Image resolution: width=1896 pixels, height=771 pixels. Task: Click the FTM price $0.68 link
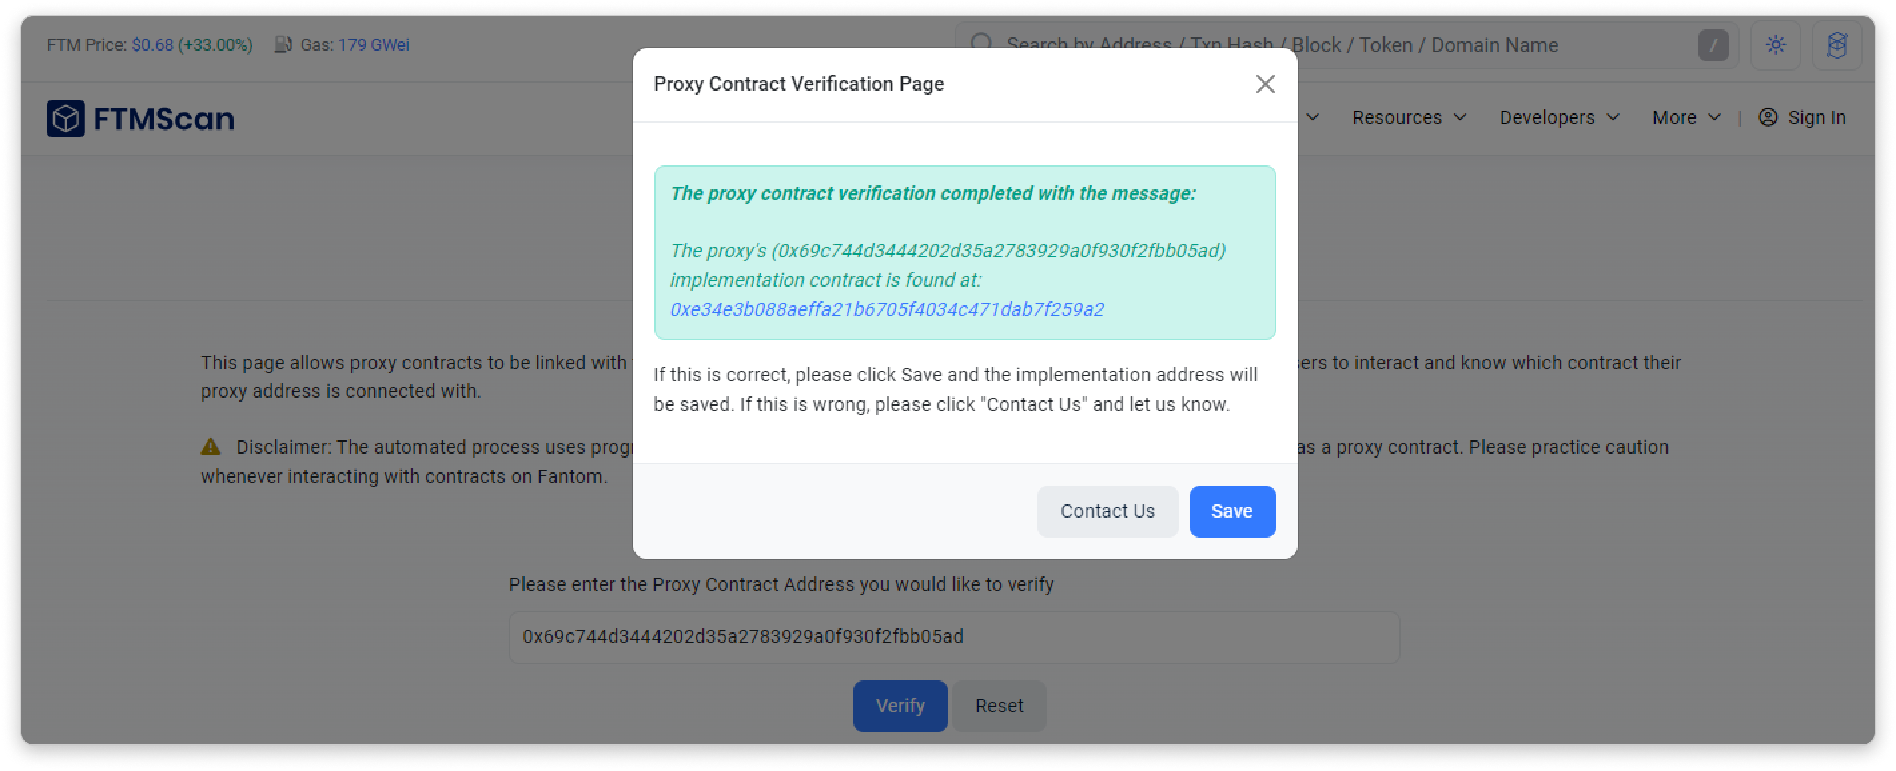pyautogui.click(x=152, y=45)
